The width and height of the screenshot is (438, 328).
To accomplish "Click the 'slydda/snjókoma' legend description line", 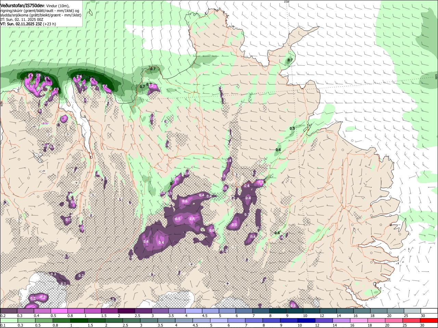I will tap(41, 15).
